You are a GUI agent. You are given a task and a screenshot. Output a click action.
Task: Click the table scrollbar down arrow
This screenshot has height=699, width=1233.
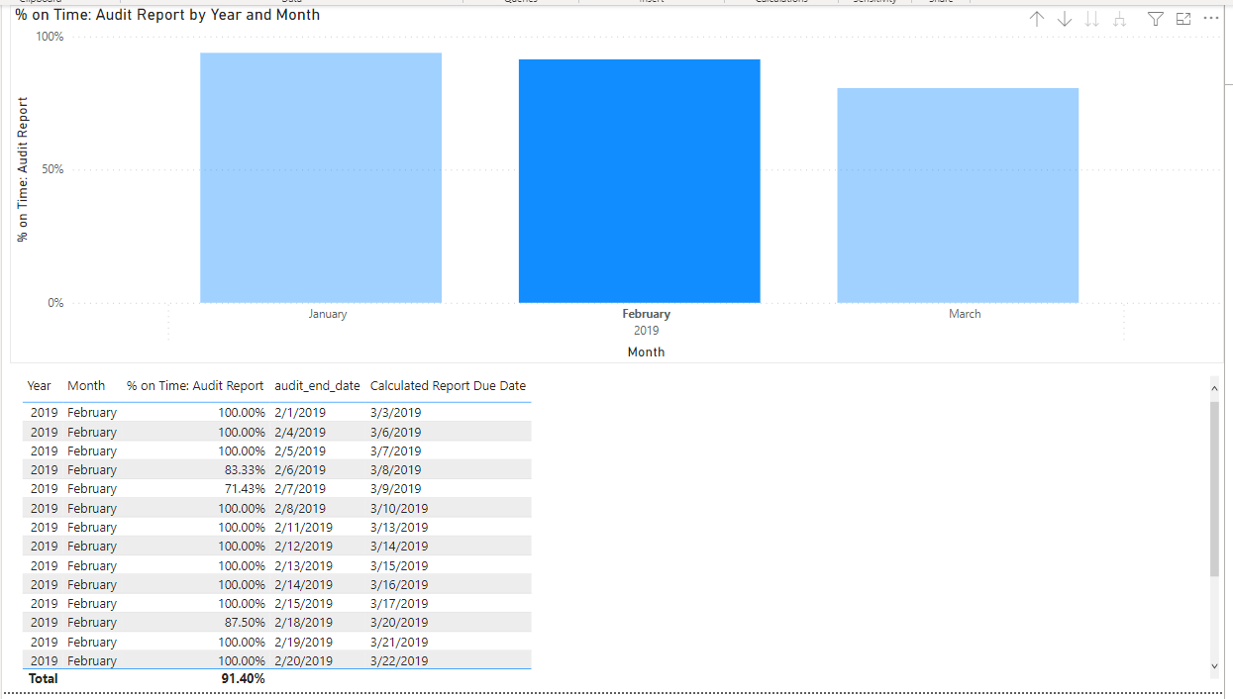pos(1215,666)
